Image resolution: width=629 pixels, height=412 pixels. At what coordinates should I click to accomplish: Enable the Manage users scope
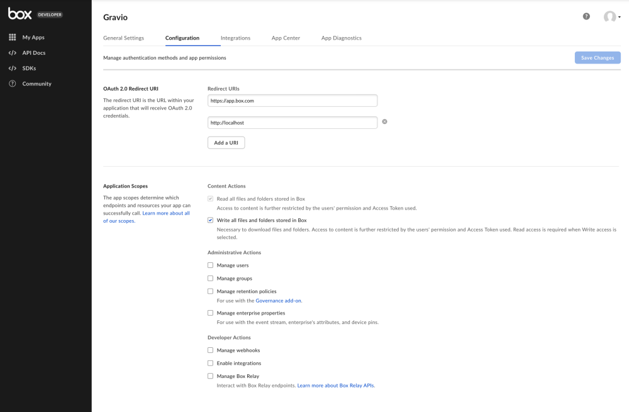tap(210, 265)
